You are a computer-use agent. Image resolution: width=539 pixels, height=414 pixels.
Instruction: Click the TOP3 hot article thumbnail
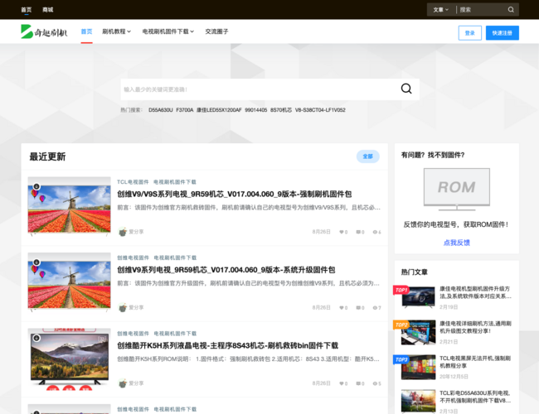click(x=418, y=367)
